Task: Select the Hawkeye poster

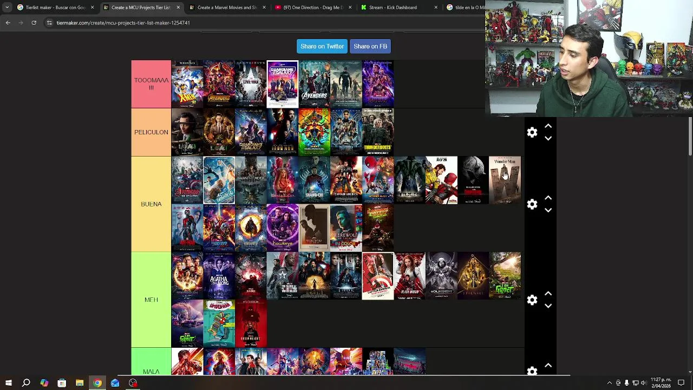Action: coord(282,228)
